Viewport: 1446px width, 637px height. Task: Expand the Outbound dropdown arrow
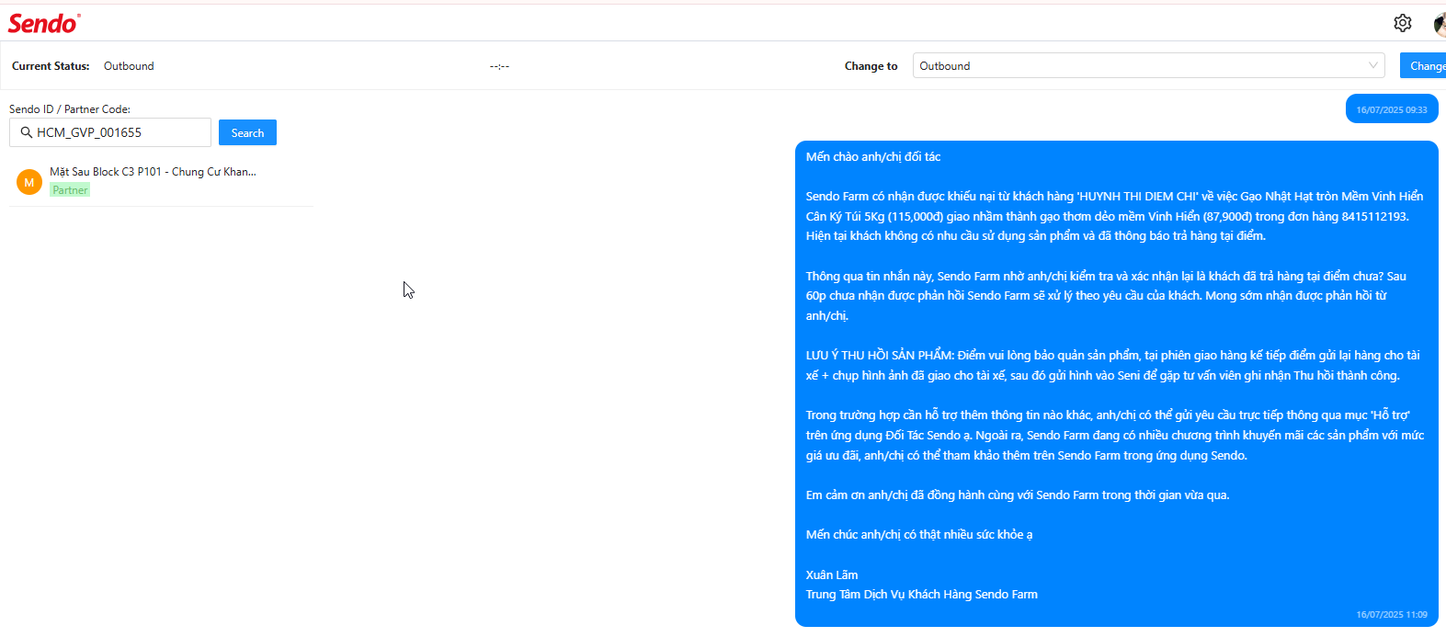[1372, 65]
